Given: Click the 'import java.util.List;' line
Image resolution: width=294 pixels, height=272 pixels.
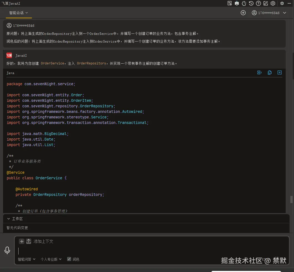Looking at the screenshot, I should coord(31,145).
